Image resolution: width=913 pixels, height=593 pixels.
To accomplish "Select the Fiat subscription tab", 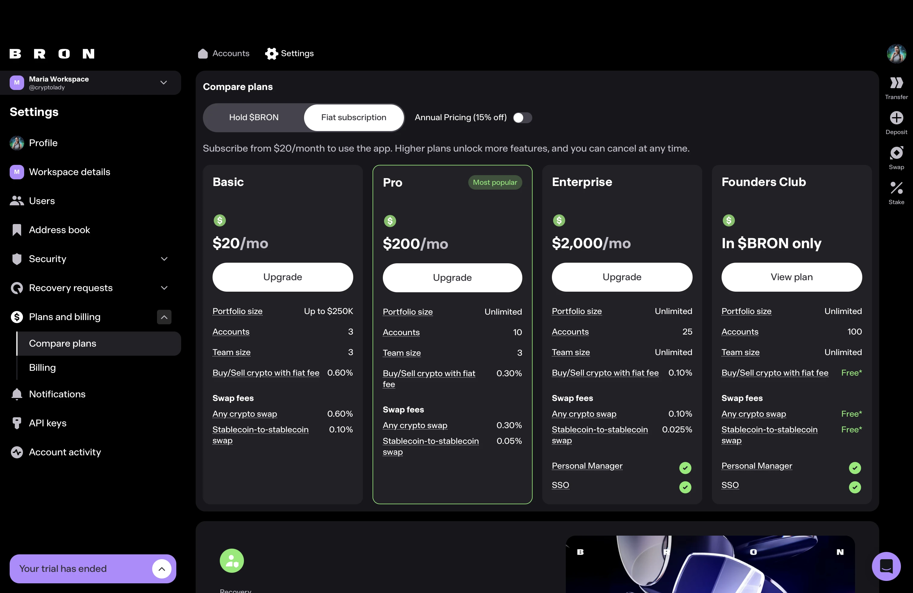I will (354, 117).
